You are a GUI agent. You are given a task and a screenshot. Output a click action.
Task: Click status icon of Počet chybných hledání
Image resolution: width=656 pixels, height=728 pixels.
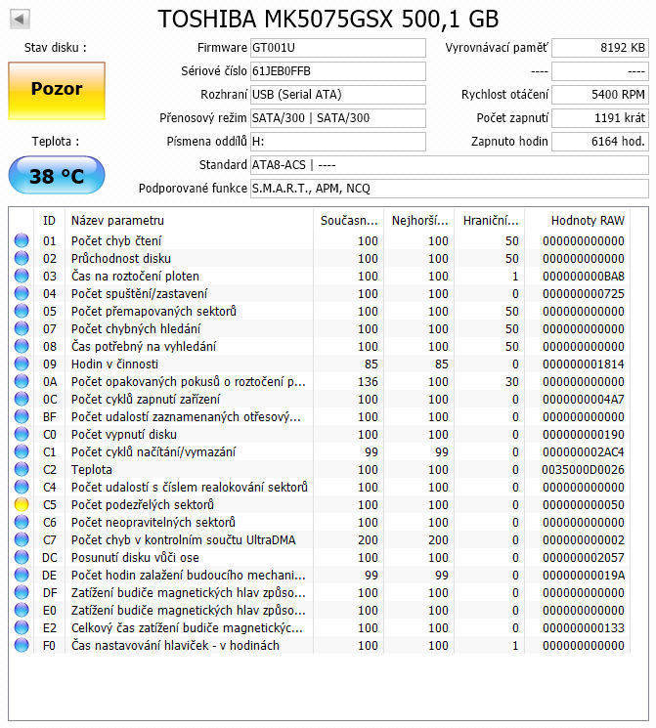tap(22, 328)
